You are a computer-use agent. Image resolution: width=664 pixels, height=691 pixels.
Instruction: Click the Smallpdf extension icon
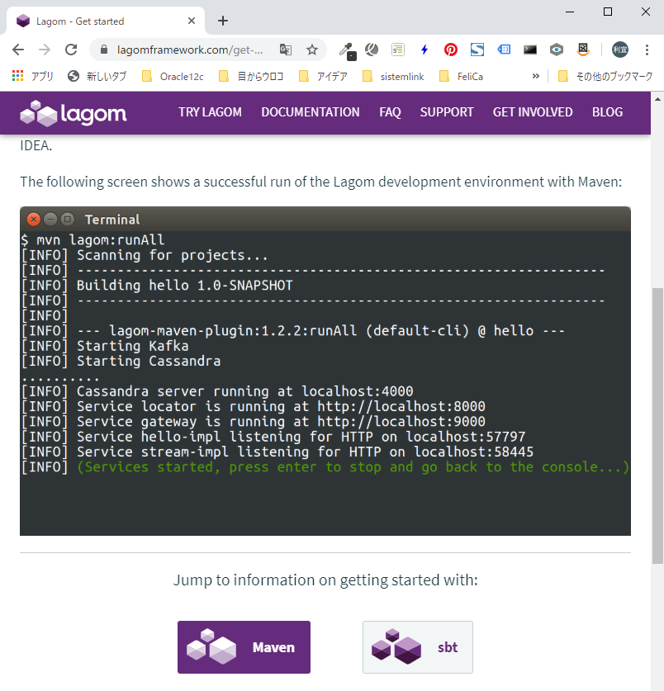(x=477, y=50)
